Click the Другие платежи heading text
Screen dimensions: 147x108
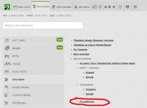[82, 59]
